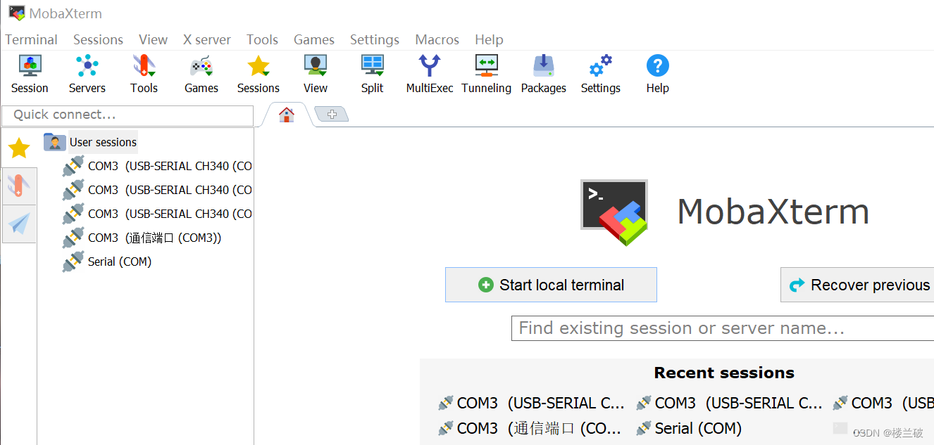
Task: Open the Terminal menu
Action: 31,39
